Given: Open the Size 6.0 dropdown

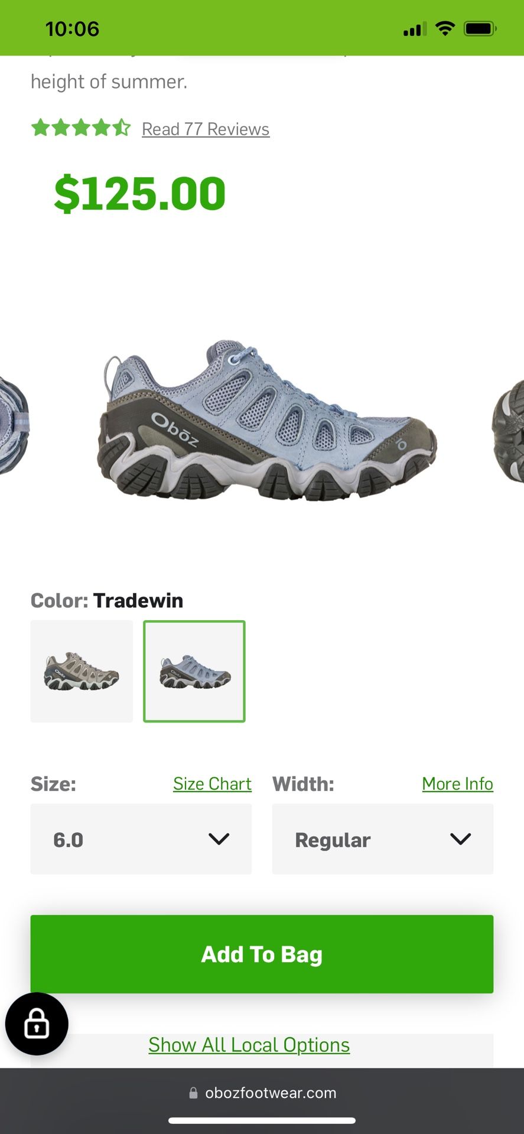Looking at the screenshot, I should click(141, 839).
